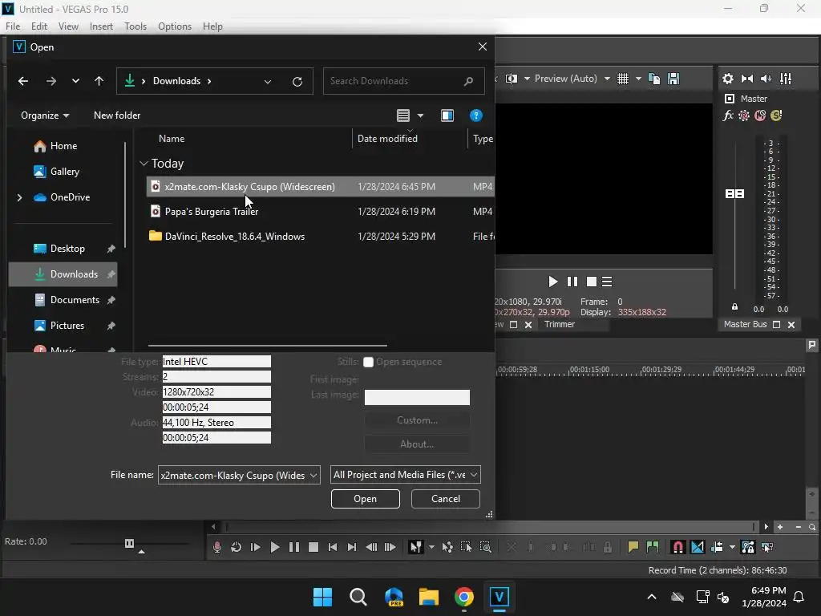Click the Record button in transport toolbar

click(216, 547)
